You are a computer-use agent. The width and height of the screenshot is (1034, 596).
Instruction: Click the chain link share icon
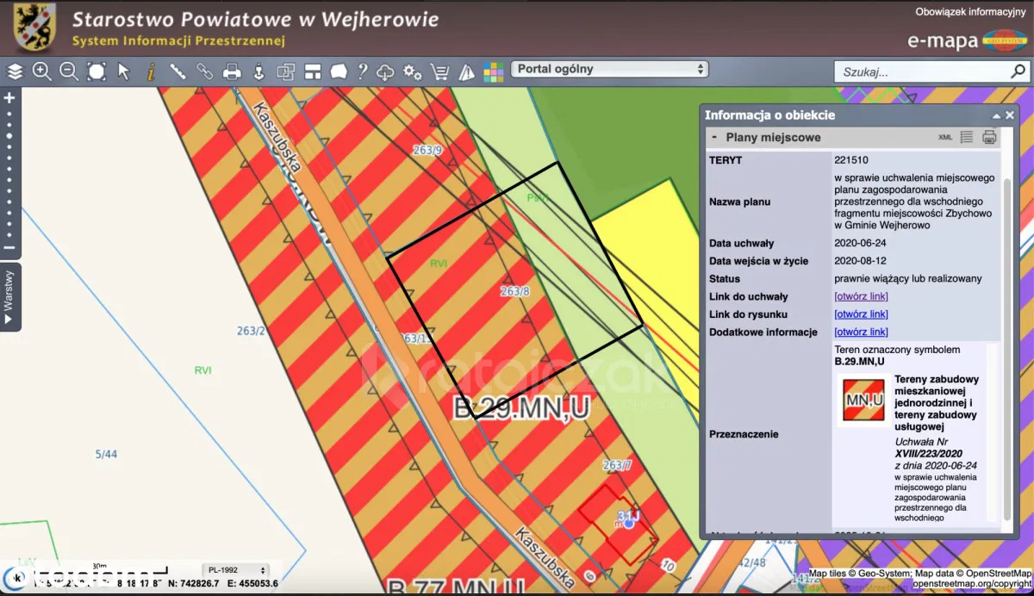coord(204,71)
